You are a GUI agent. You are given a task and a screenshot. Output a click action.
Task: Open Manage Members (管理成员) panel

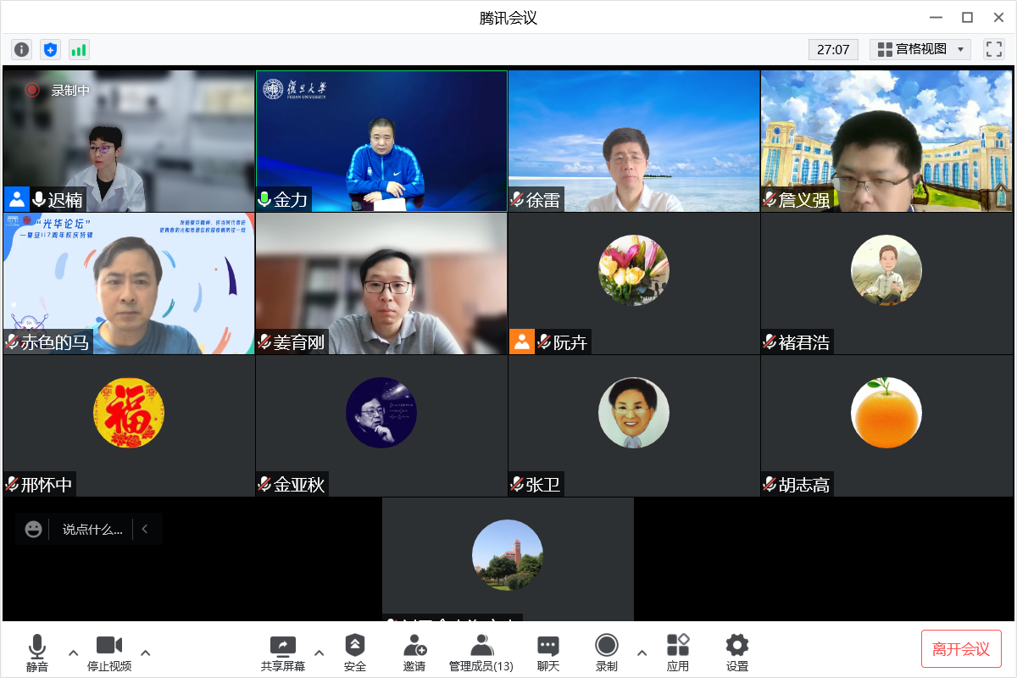click(481, 653)
